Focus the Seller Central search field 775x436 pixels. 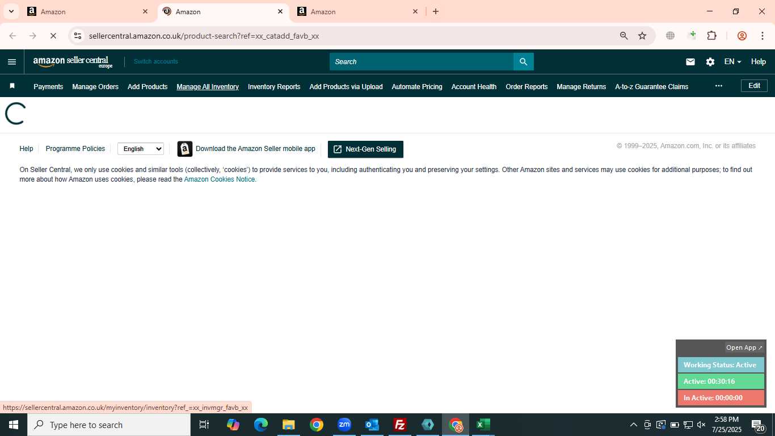coord(422,62)
